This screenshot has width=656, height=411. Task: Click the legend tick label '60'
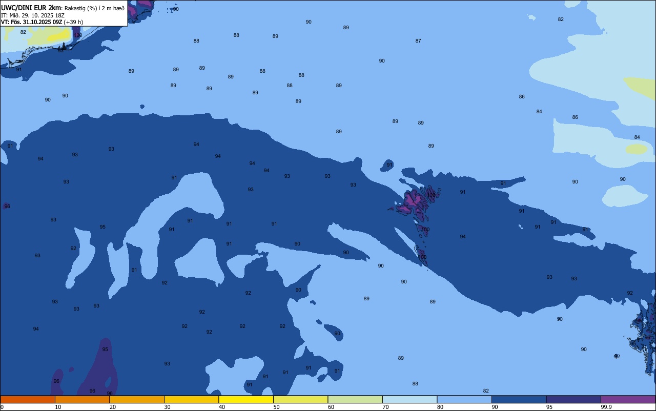331,407
